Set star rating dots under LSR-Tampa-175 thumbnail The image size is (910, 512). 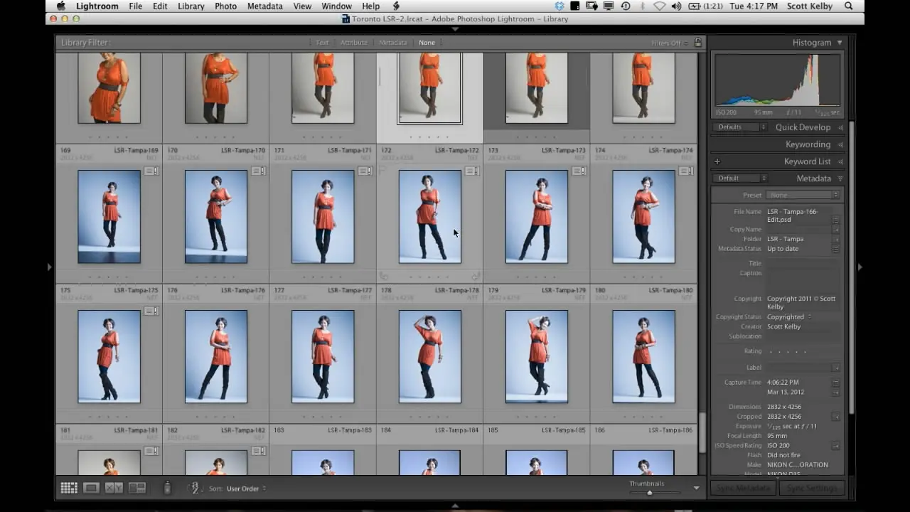pyautogui.click(x=109, y=417)
